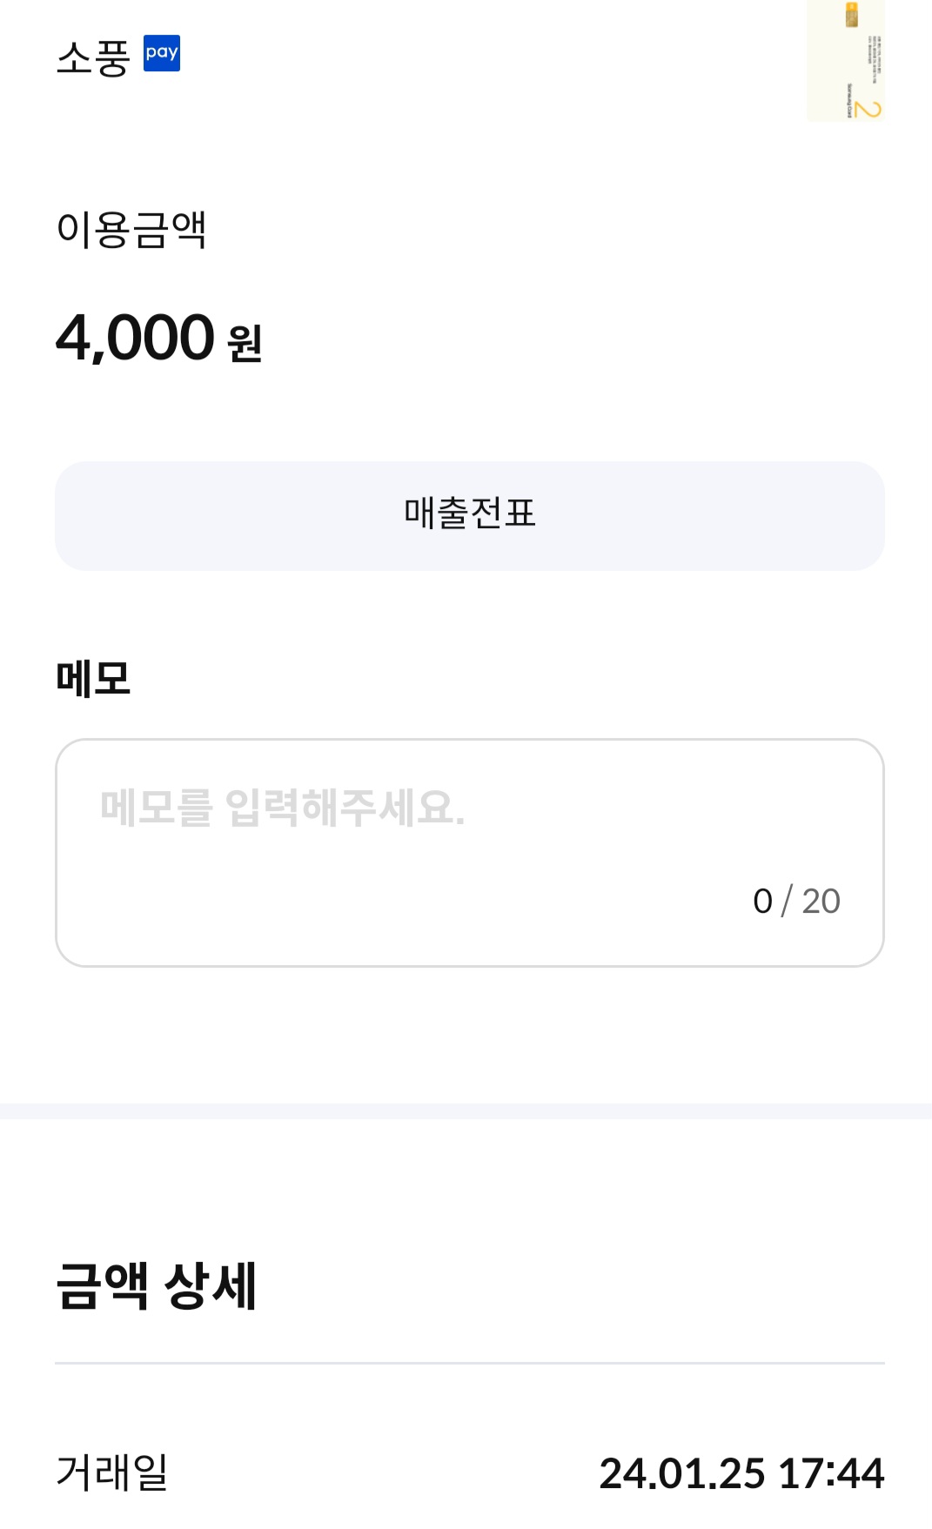Click the 17:44 transaction time
932x1529 pixels.
[831, 1473]
